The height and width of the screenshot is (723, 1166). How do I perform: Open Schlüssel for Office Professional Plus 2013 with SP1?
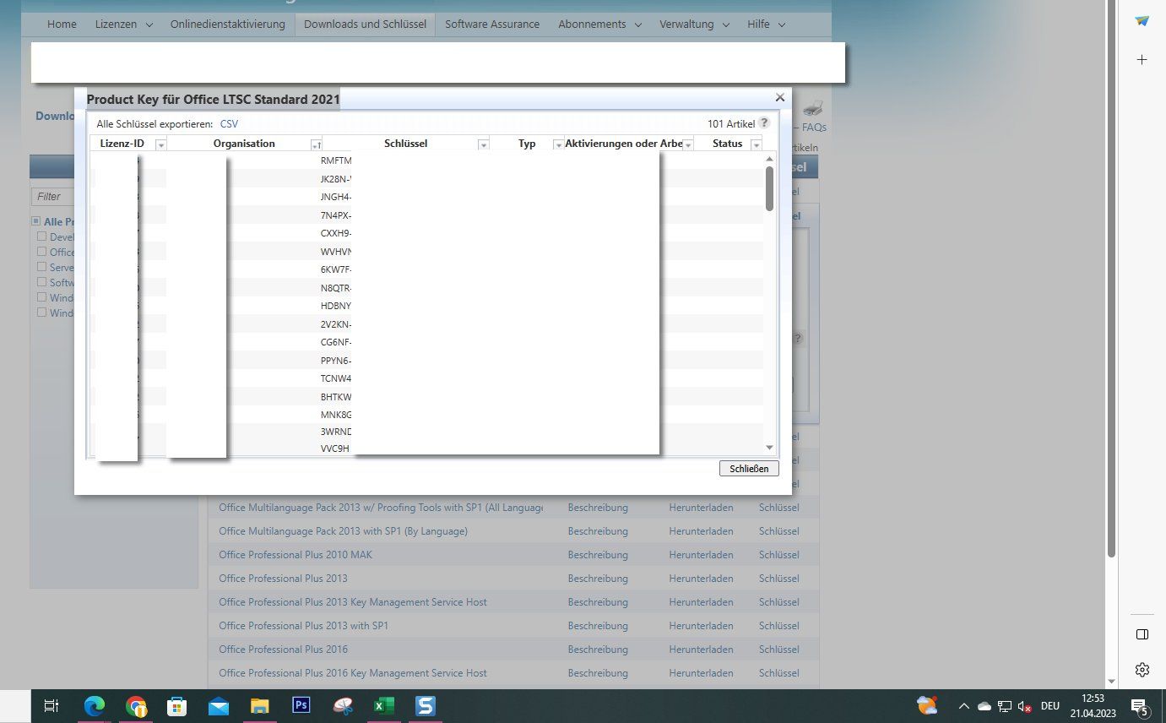click(x=778, y=626)
